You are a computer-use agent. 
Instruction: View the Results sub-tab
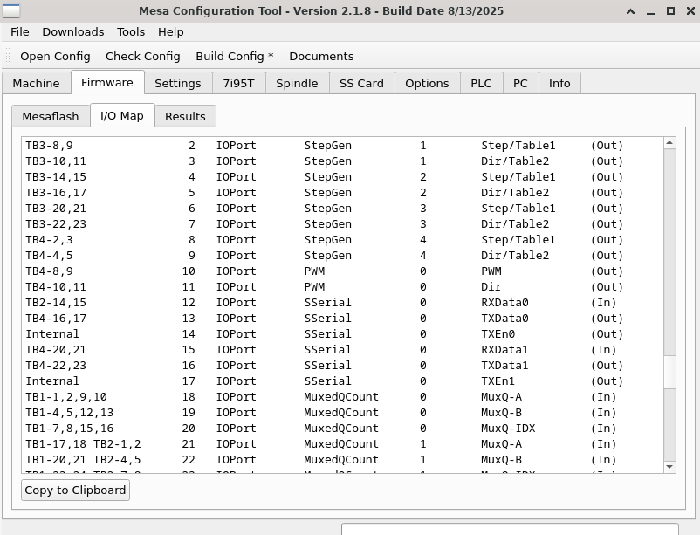[x=185, y=116]
